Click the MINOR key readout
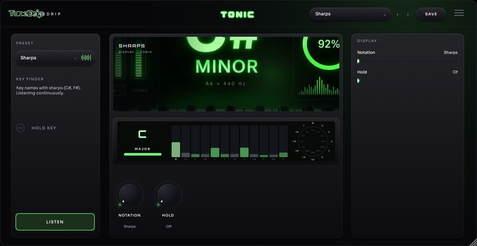Image resolution: width=477 pixels, height=246 pixels. (x=227, y=67)
